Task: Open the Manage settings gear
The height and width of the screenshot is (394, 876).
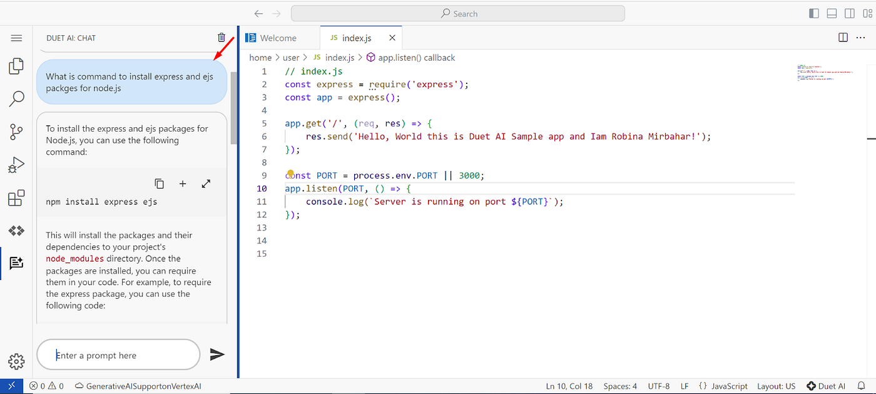Action: [x=16, y=361]
